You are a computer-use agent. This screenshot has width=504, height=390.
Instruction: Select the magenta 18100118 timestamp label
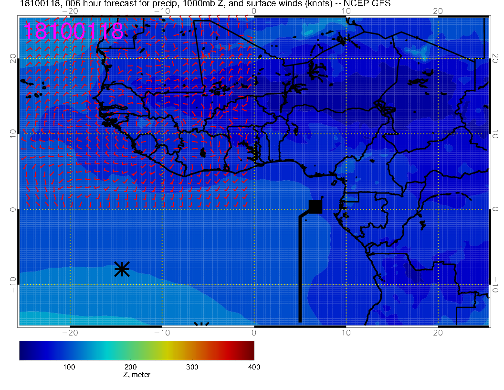[73, 32]
